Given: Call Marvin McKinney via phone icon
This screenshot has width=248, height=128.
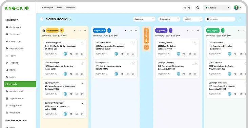Looking at the screenshot, I should [122, 54].
